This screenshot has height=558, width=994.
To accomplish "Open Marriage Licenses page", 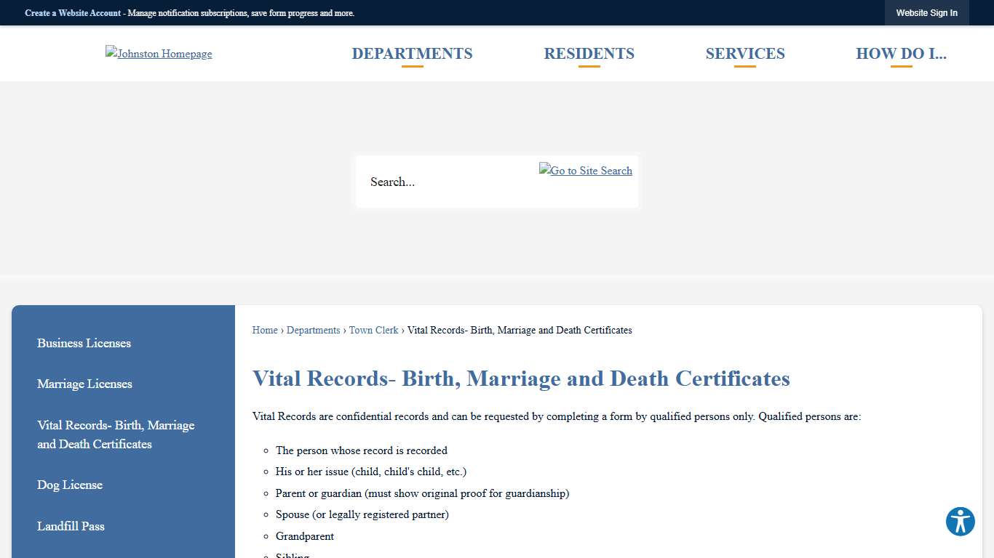I will click(x=84, y=384).
